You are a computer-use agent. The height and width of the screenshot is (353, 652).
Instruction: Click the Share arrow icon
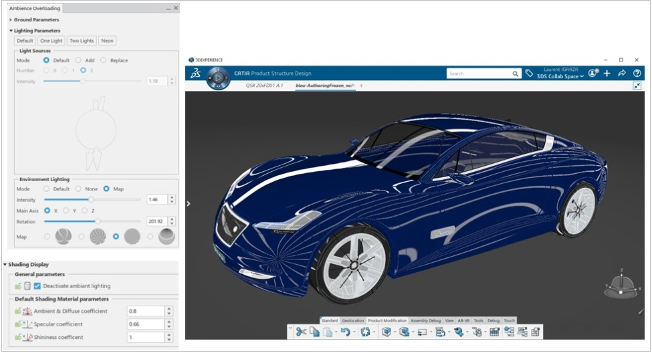click(x=622, y=74)
